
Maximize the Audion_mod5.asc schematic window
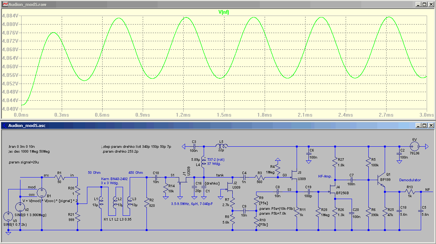pyautogui.click(x=424, y=126)
